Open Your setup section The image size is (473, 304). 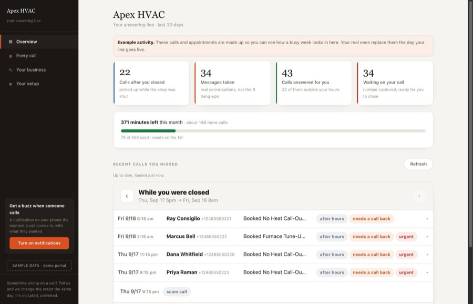[x=39, y=84]
